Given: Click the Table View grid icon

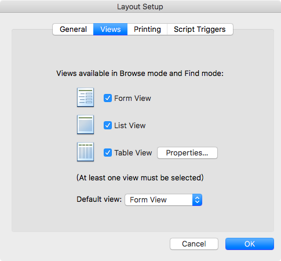Looking at the screenshot, I should click(x=85, y=152).
